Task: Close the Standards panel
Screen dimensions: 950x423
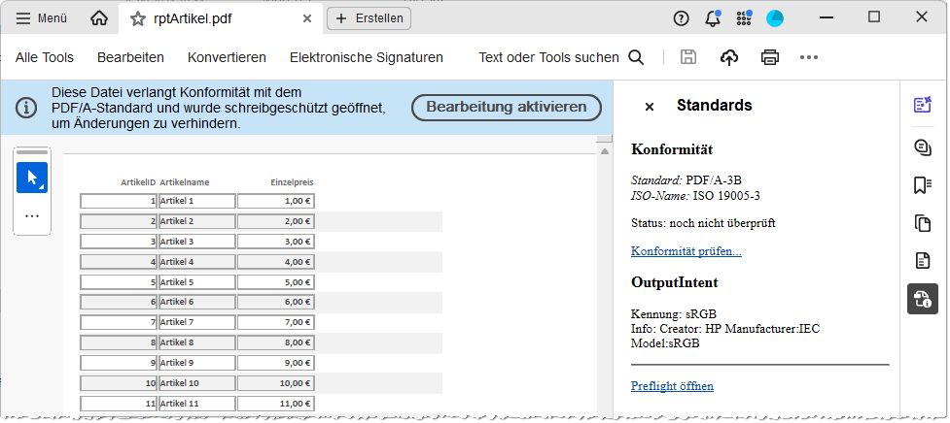Action: [x=650, y=107]
